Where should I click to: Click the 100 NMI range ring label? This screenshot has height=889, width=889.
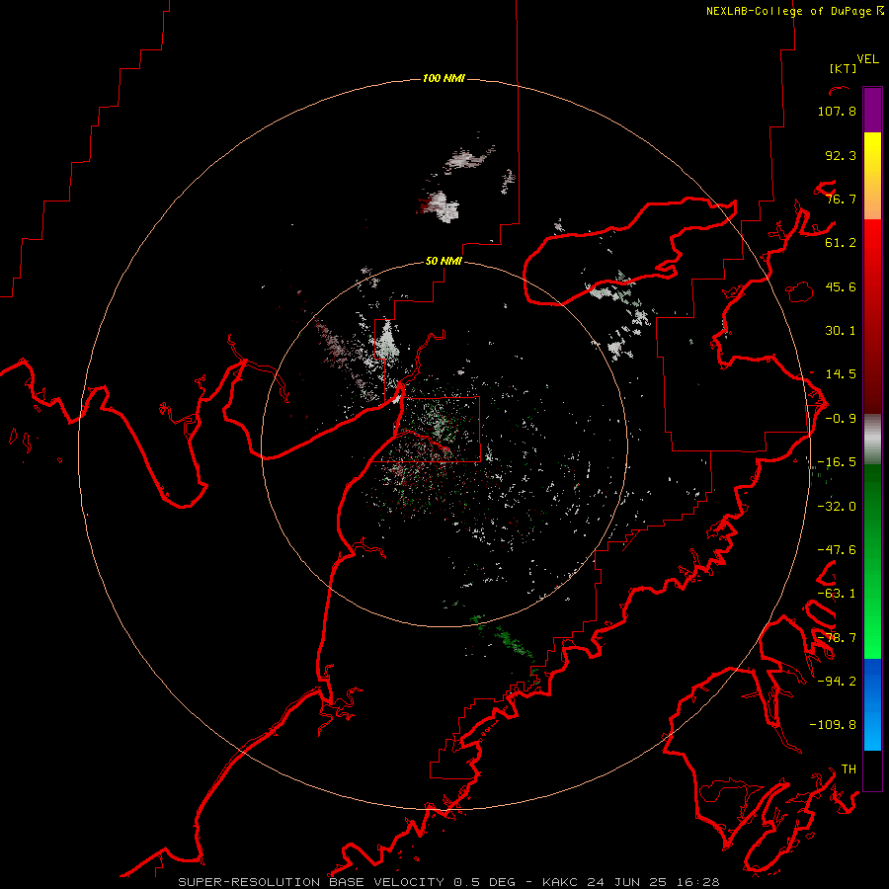444,78
